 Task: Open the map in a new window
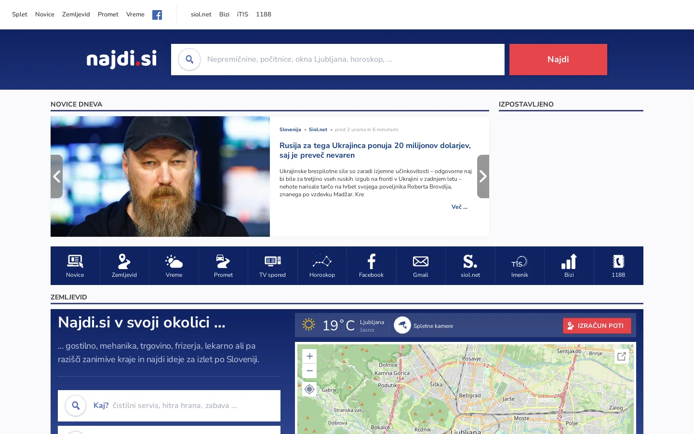622,356
